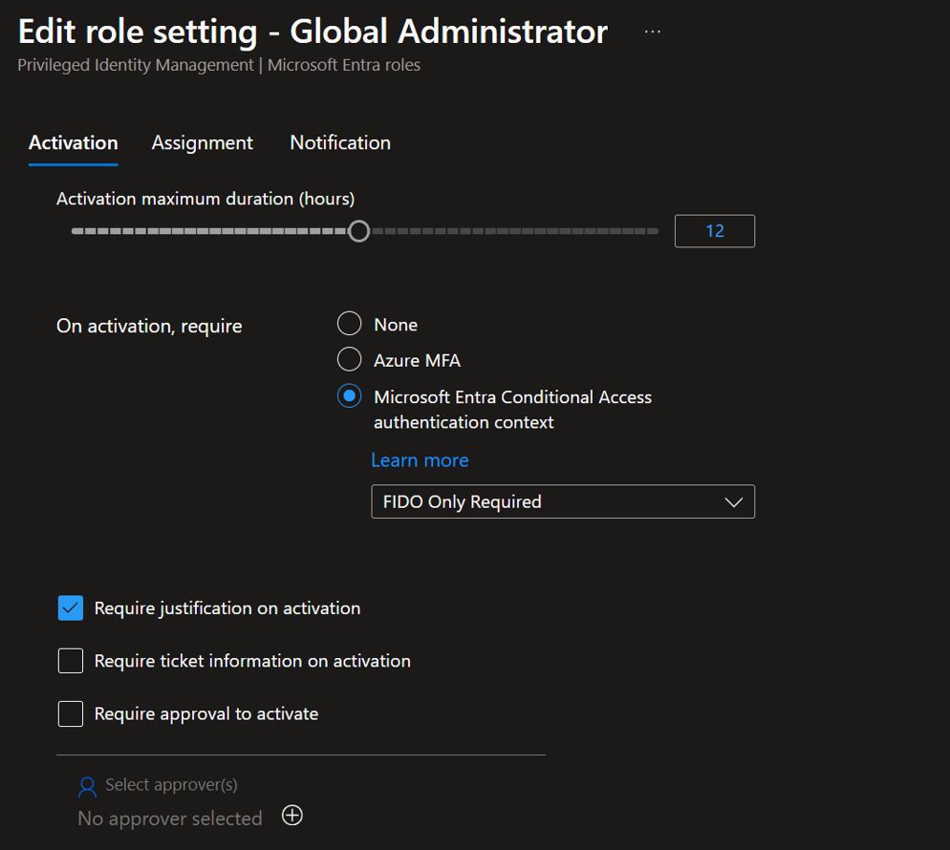Click the No approver selected text
The height and width of the screenshot is (850, 950).
170,818
